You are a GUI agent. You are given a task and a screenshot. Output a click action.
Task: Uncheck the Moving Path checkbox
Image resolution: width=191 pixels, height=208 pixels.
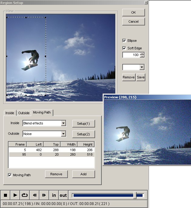point(10,175)
